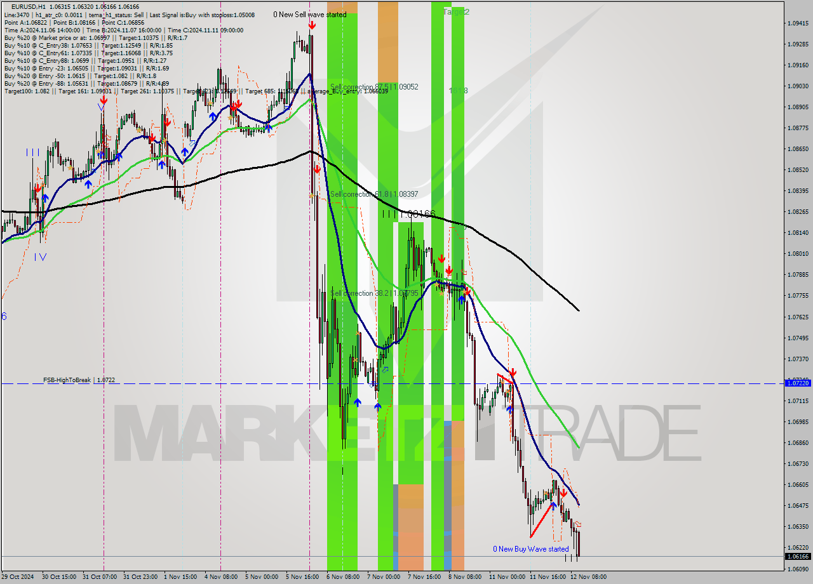The width and height of the screenshot is (813, 584).
Task: Select the 'Sell correction 87.5 | 1.09052' label
Action: pos(374,86)
